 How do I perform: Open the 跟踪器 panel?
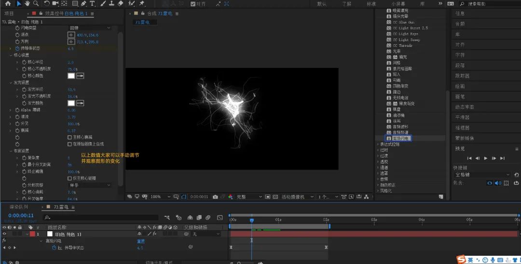pos(462,76)
